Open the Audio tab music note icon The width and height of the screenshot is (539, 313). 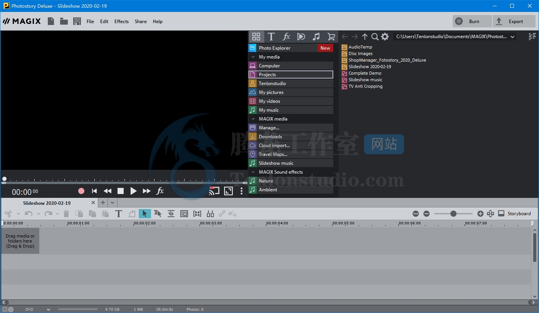[x=316, y=37]
